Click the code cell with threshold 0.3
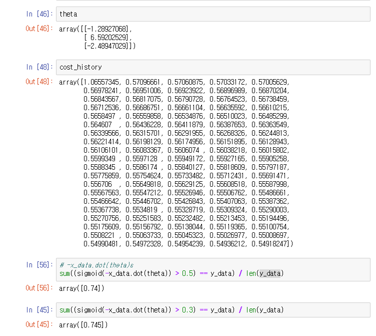The width and height of the screenshot is (376, 336). click(x=213, y=310)
